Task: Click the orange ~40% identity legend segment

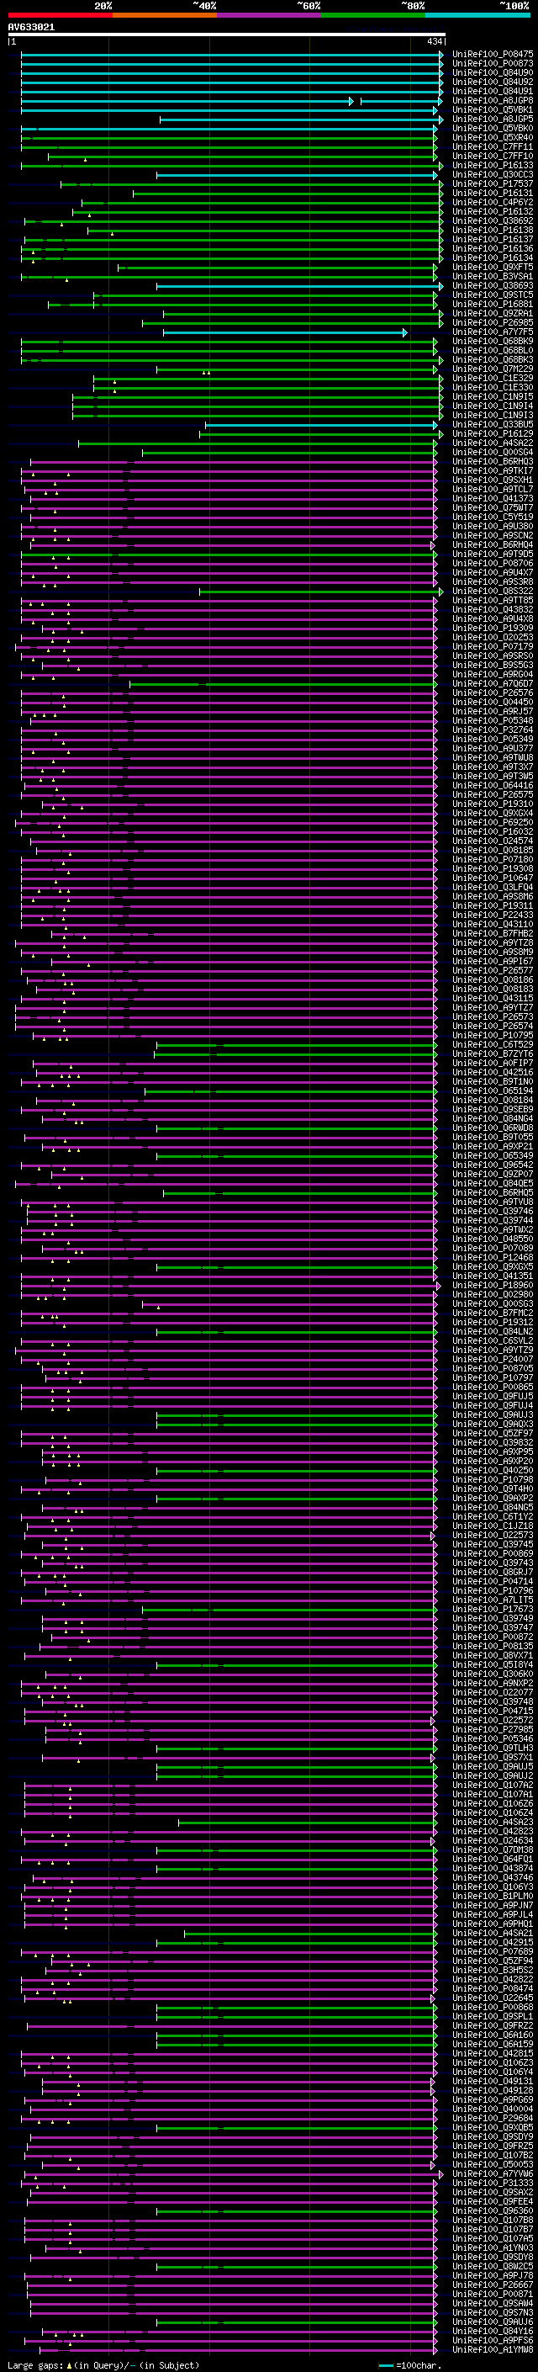Action: tap(165, 16)
